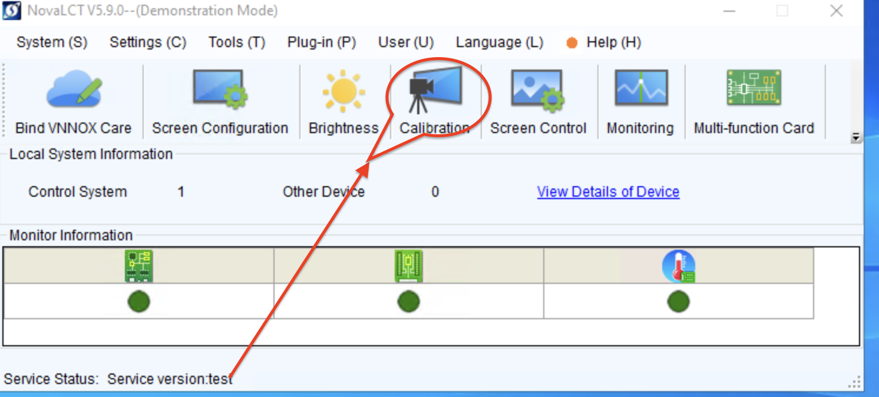Open the Plug-in (P) menu

(x=322, y=42)
